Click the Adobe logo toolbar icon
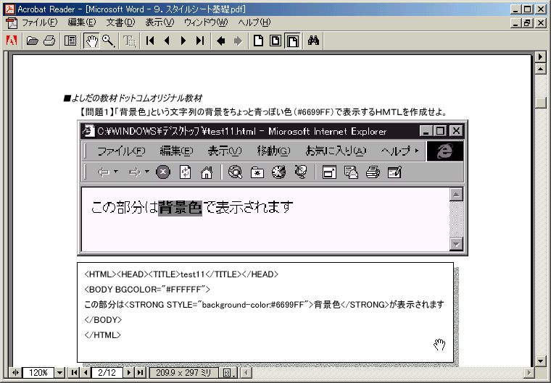Image resolution: width=551 pixels, height=383 pixels. [x=12, y=41]
